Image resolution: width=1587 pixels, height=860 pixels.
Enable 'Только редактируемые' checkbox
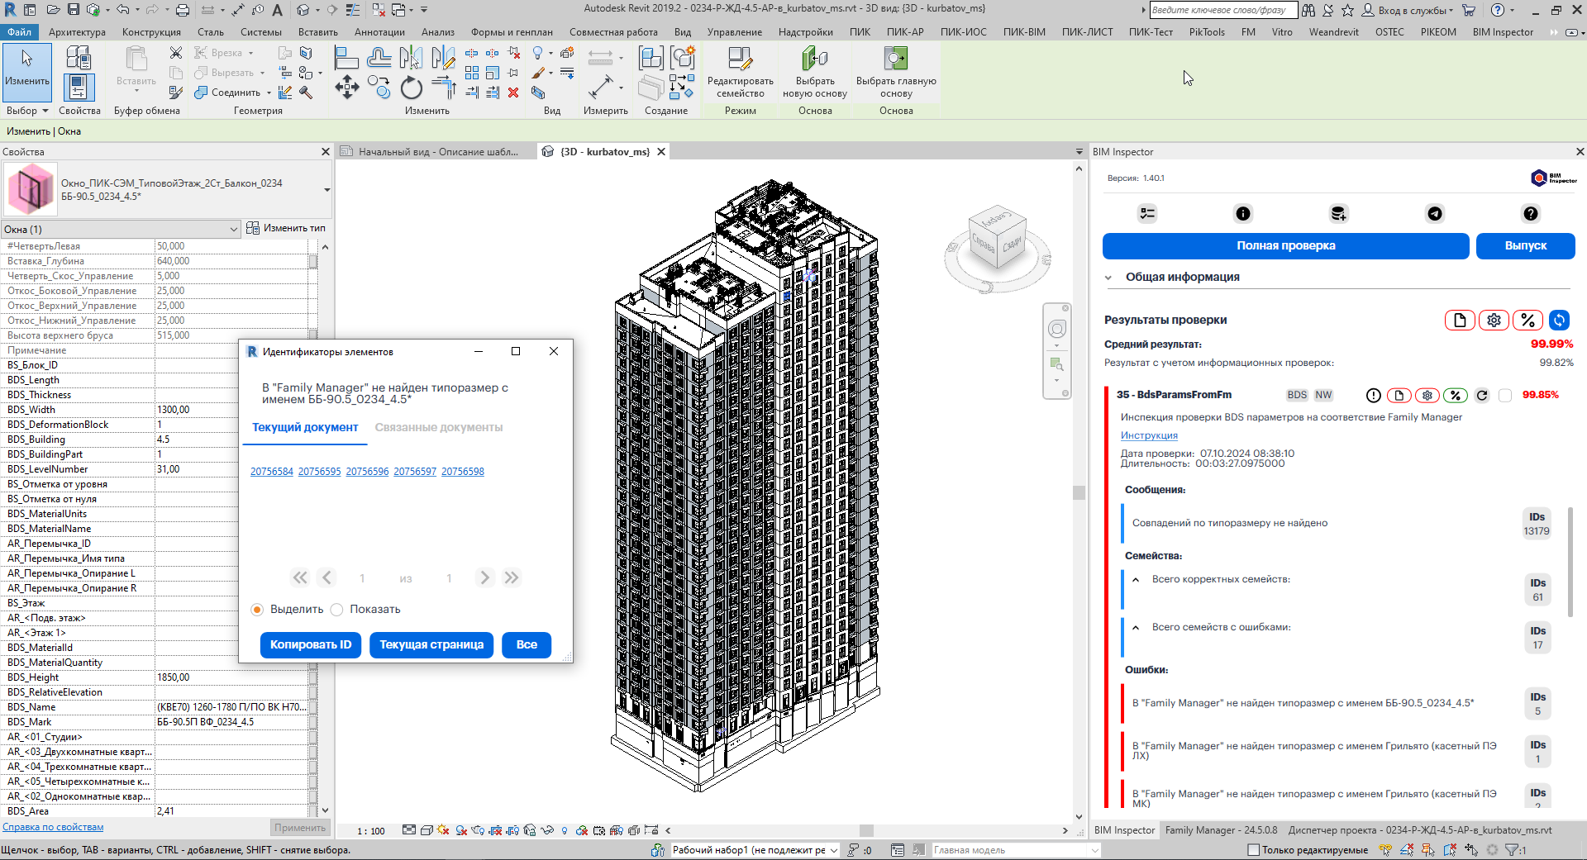click(1253, 850)
